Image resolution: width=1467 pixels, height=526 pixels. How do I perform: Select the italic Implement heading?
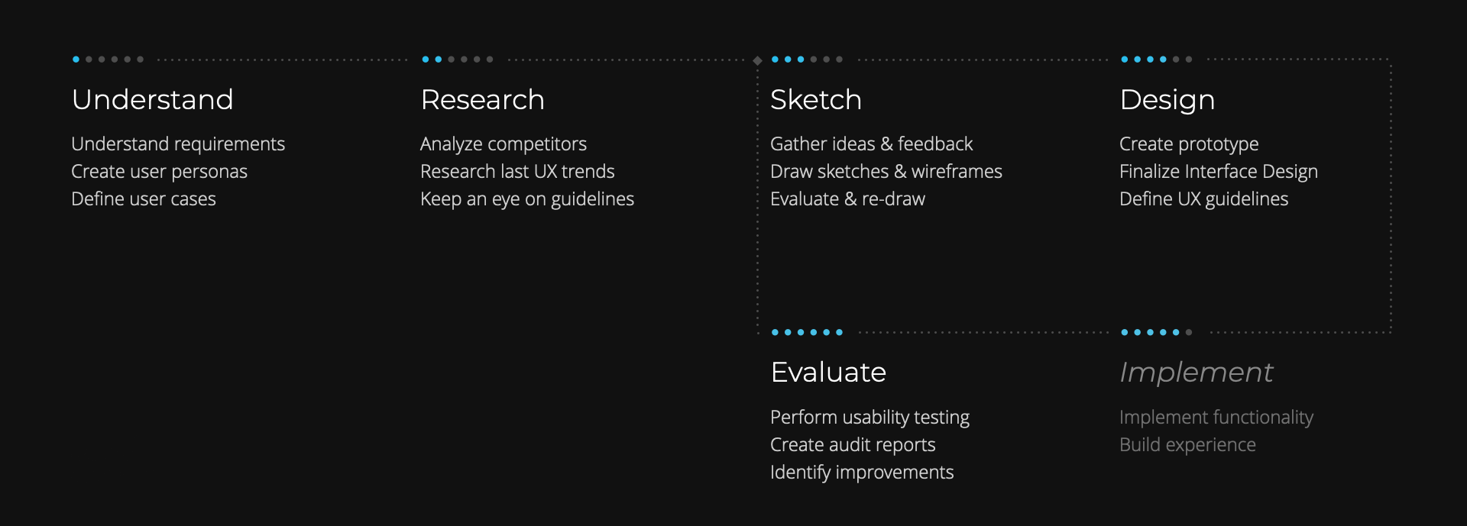tap(1196, 373)
